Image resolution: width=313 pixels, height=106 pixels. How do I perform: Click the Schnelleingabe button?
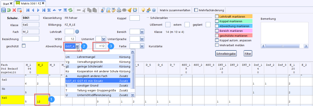click(226, 53)
